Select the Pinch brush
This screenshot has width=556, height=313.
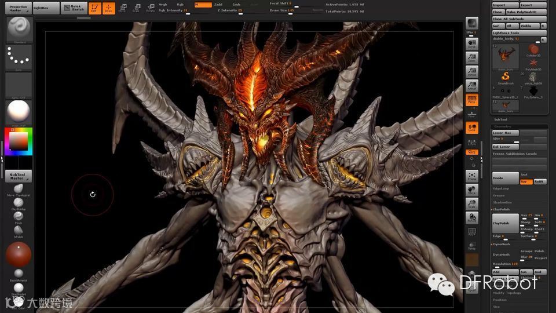(x=19, y=217)
